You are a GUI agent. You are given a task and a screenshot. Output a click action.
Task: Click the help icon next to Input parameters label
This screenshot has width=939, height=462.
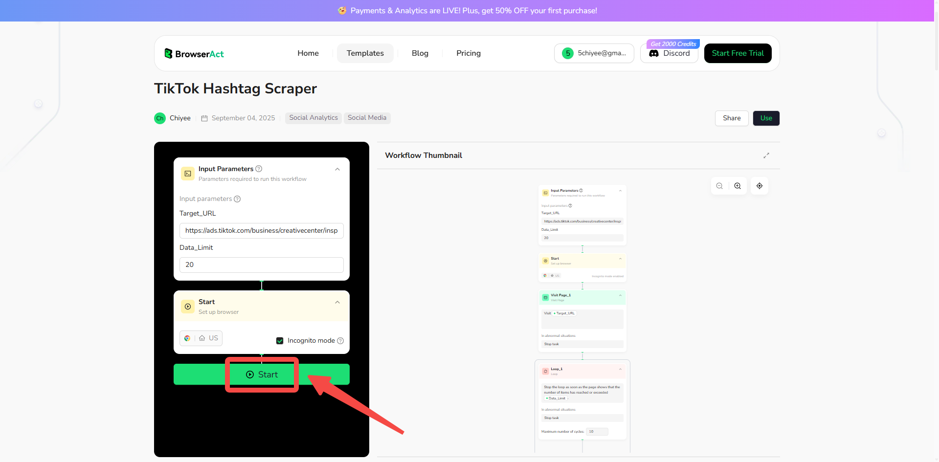pos(237,199)
